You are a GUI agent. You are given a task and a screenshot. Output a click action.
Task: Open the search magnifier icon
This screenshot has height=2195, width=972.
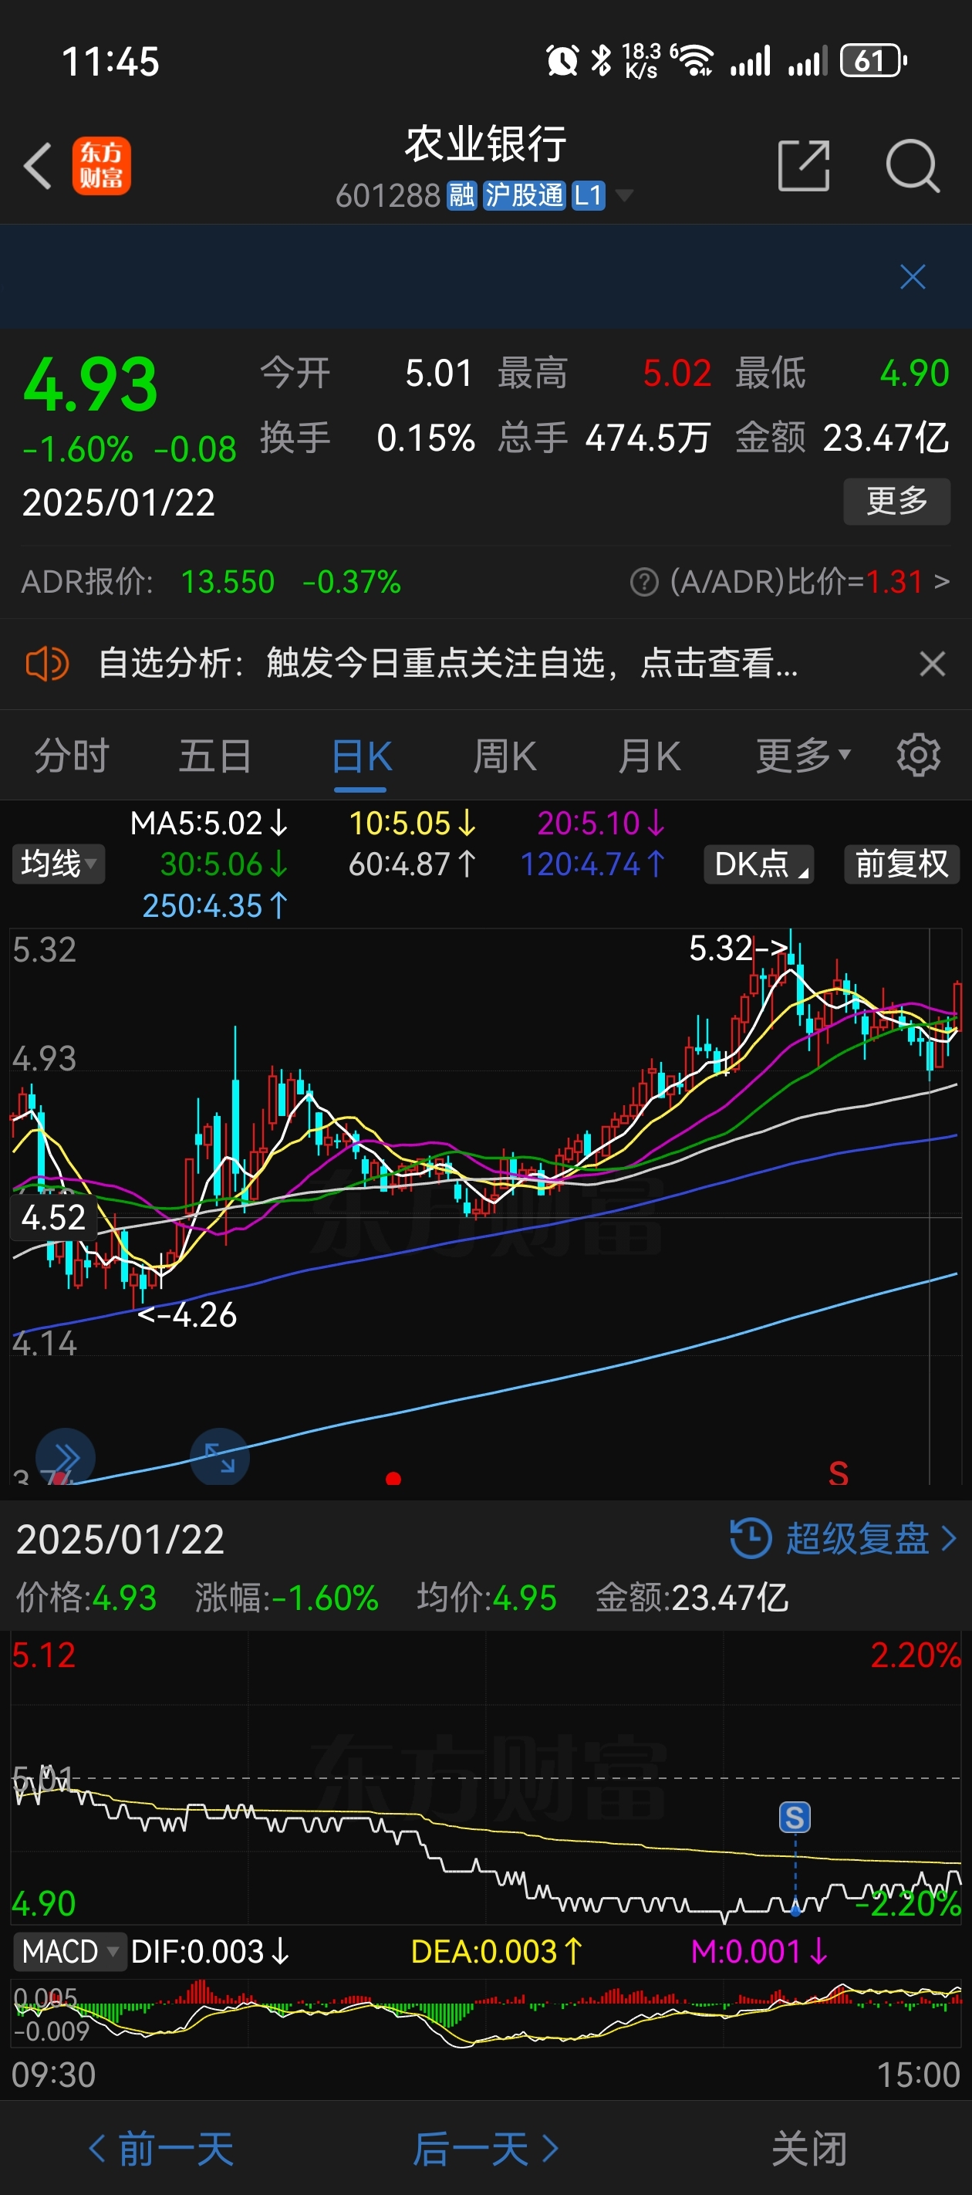pos(913,165)
